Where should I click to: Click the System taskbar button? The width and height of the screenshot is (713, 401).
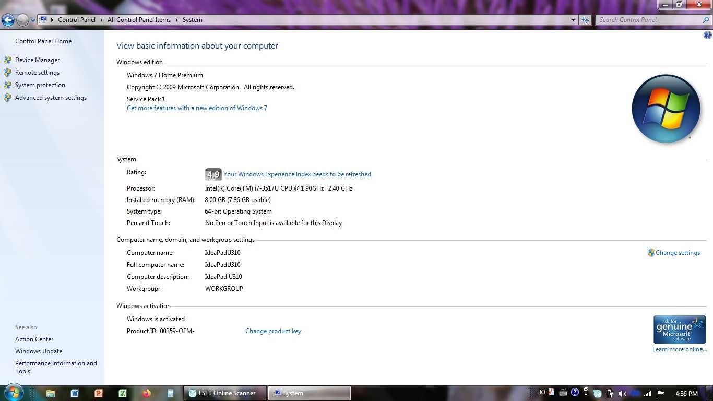pyautogui.click(x=310, y=393)
